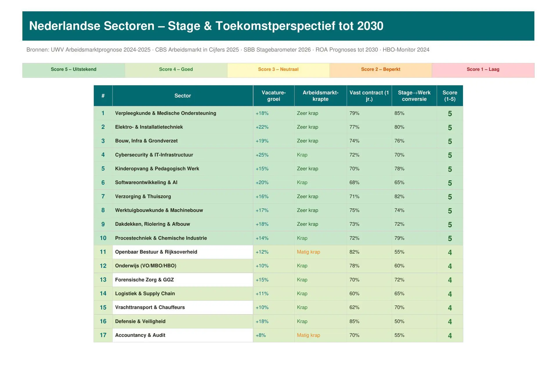Click 'Defensie & Veiligheid' sector cell
Viewport: 557px width, 371px height.
[183, 321]
